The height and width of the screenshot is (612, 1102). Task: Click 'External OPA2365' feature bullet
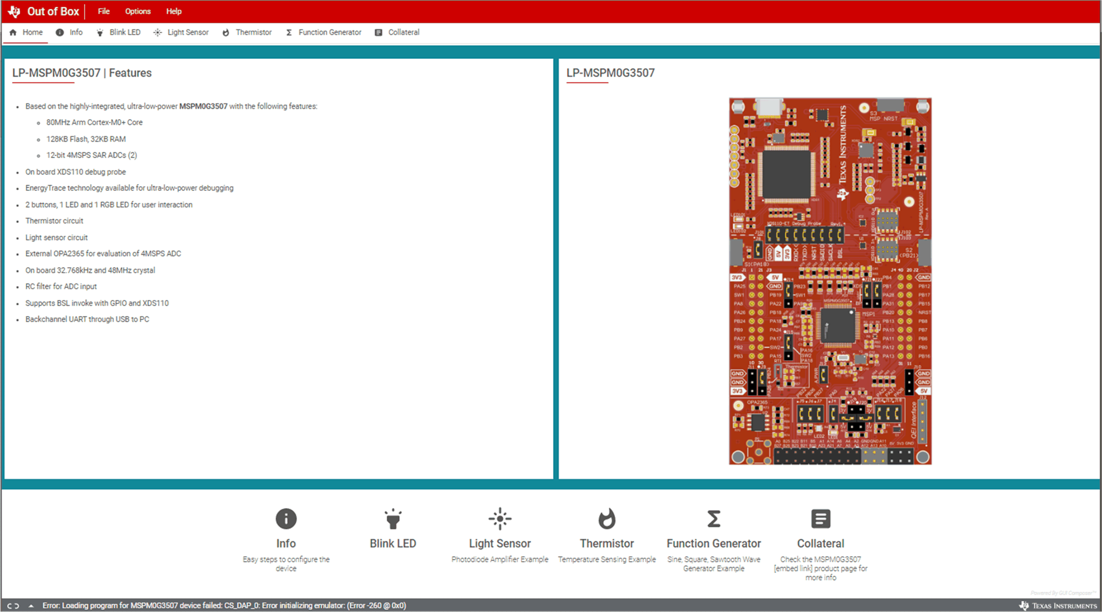tap(103, 253)
